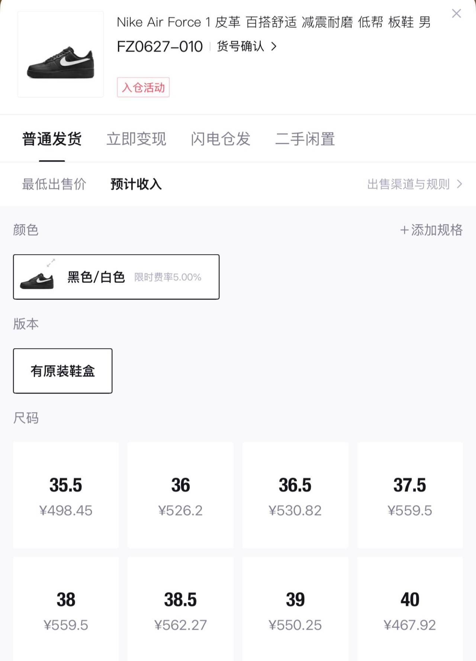Choose size 35.5 at ¥498.45
The width and height of the screenshot is (476, 661).
[66, 495]
